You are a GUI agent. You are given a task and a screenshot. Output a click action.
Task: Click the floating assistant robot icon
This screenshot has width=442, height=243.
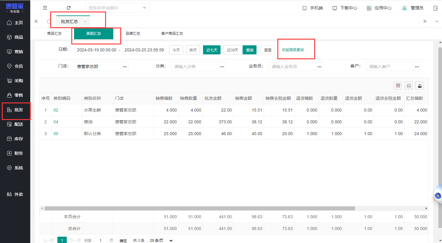(x=437, y=195)
